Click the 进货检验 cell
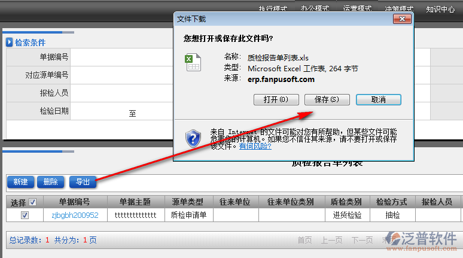Image resolution: width=463 pixels, height=258 pixels. tap(347, 215)
